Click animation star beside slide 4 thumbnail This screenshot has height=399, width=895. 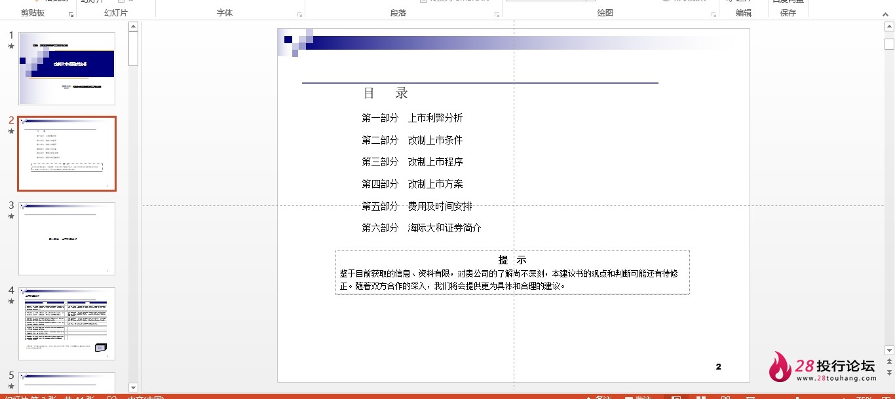coord(10,301)
